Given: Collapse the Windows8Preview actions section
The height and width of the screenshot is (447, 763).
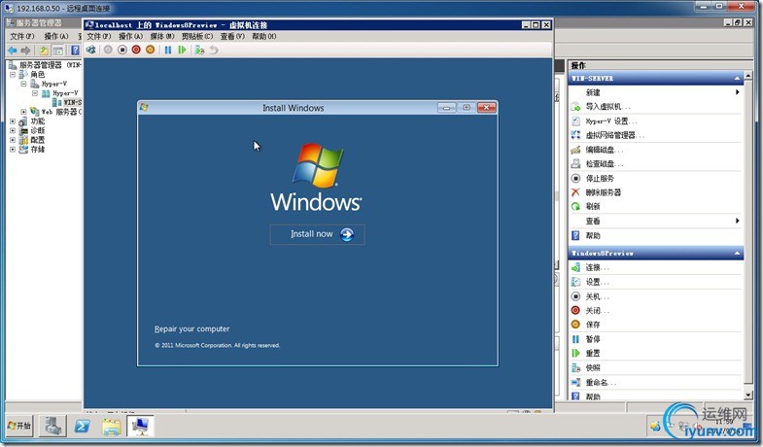Looking at the screenshot, I should [737, 254].
